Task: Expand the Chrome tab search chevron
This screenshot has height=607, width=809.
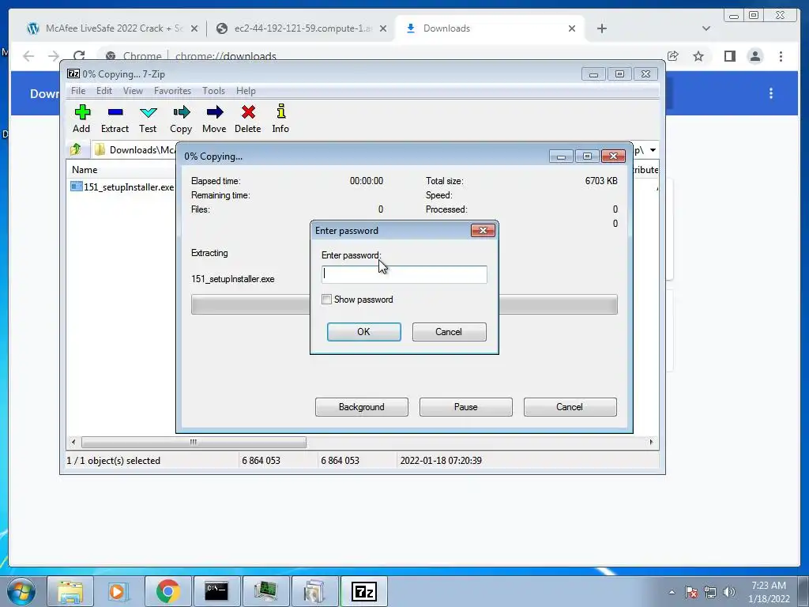Action: (706, 28)
